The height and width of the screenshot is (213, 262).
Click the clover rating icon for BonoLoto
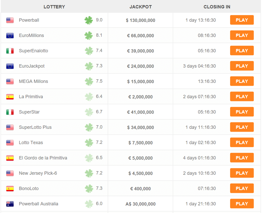89,189
